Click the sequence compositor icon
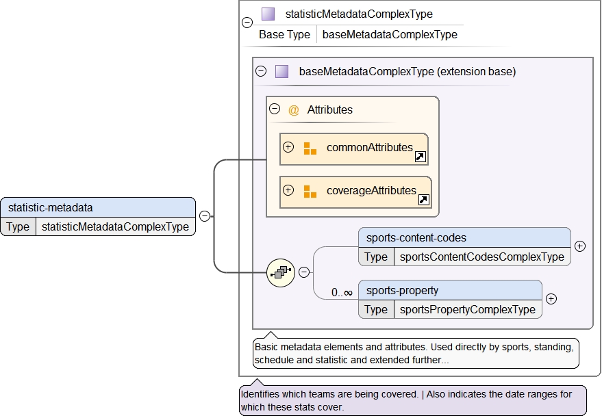602x418 pixels. 280,272
